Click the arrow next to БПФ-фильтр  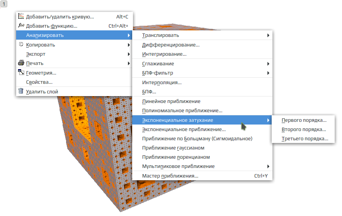tap(268, 73)
